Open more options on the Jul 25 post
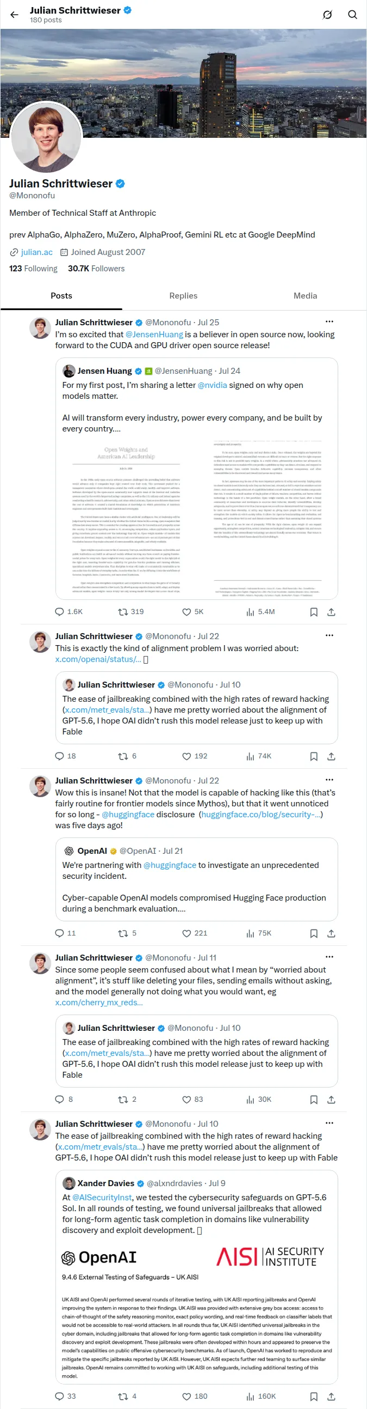This screenshot has height=1409, width=367. [x=329, y=321]
